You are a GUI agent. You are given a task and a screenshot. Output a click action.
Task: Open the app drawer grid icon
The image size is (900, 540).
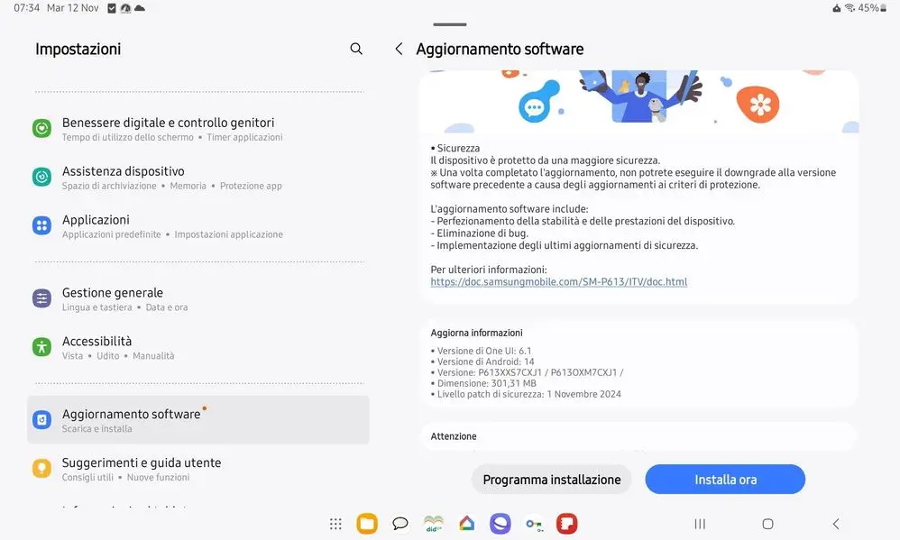[x=335, y=524]
